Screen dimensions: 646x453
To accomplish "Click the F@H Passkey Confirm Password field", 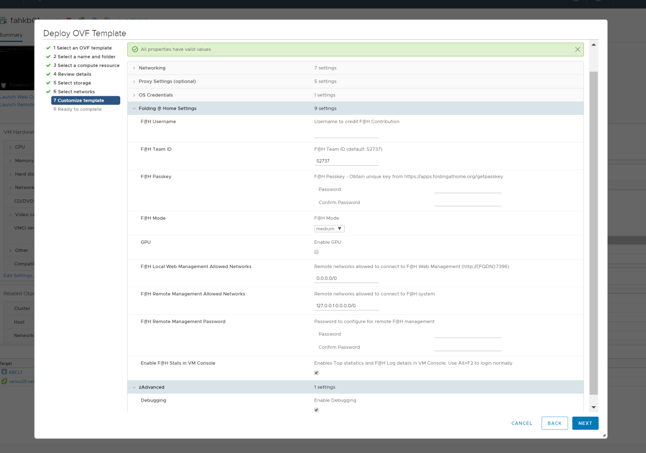I will (x=468, y=202).
